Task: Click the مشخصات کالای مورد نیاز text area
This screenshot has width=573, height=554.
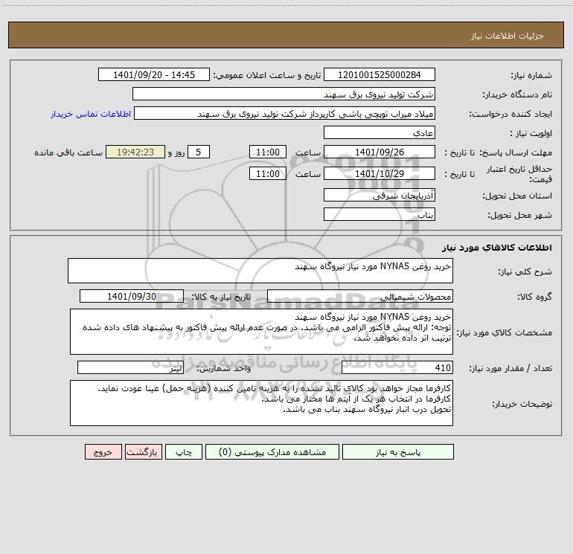Action: click(261, 332)
